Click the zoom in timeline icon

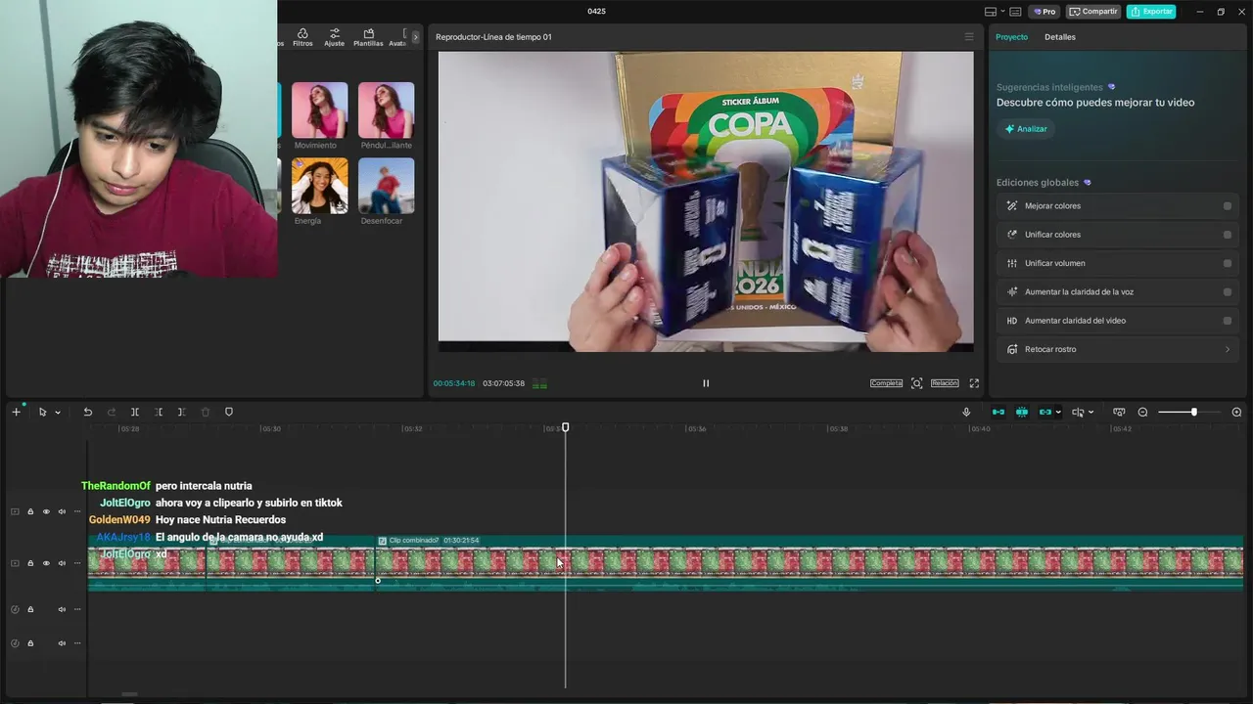[x=1236, y=412]
